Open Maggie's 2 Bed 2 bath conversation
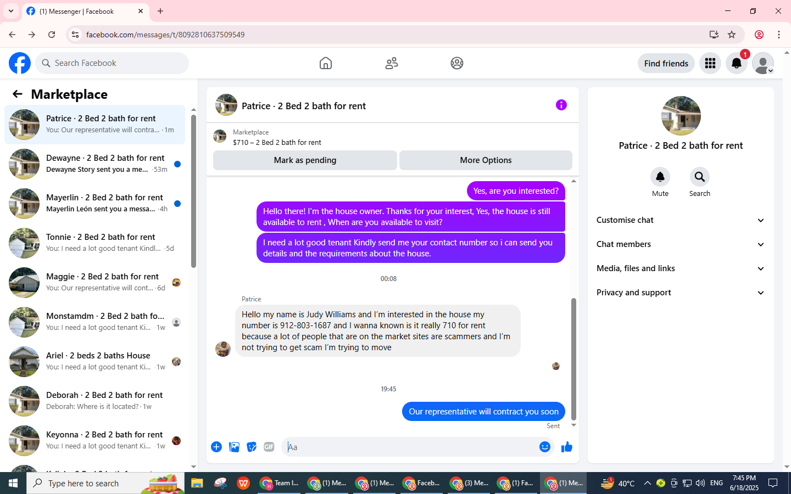 [94, 282]
